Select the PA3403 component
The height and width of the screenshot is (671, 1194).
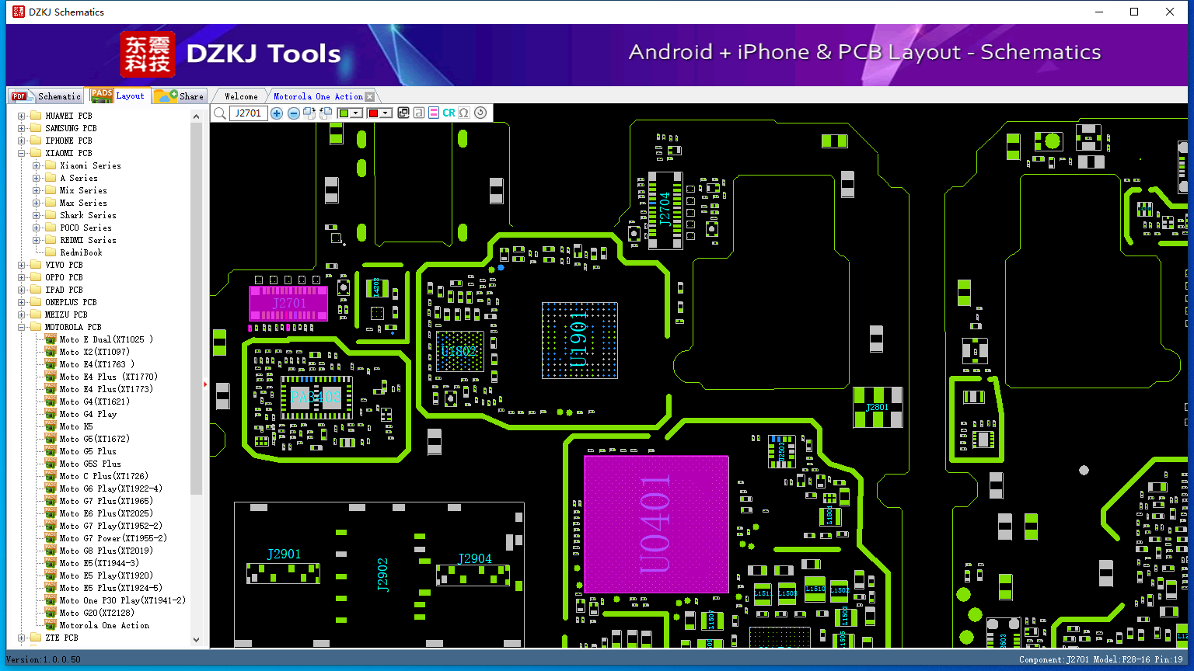pos(316,398)
